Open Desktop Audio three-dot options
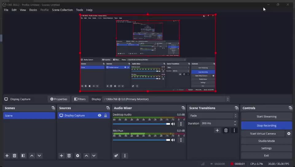The height and width of the screenshot is (167, 295). click(x=181, y=124)
